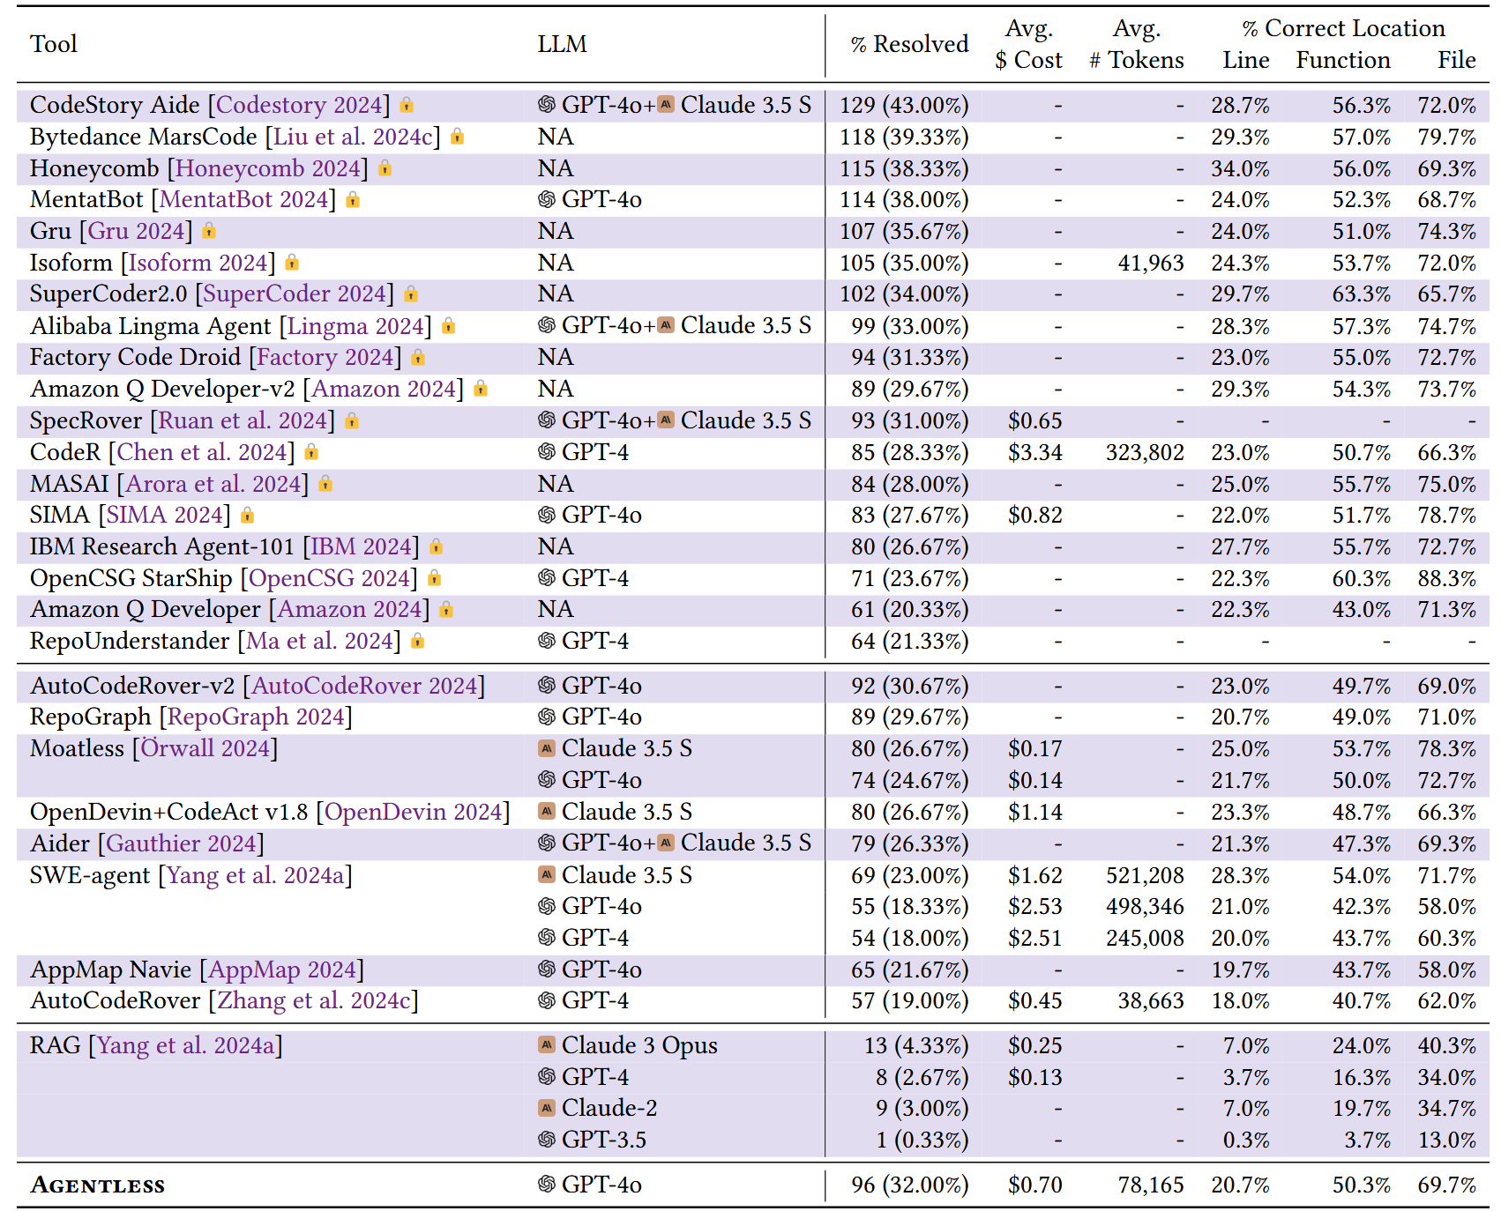Screen dimensions: 1501x1211
Task: Click the "% Resolved" column header
Action: coord(909,44)
